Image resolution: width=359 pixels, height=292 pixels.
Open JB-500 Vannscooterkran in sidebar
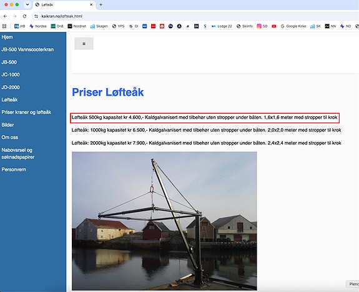27,49
